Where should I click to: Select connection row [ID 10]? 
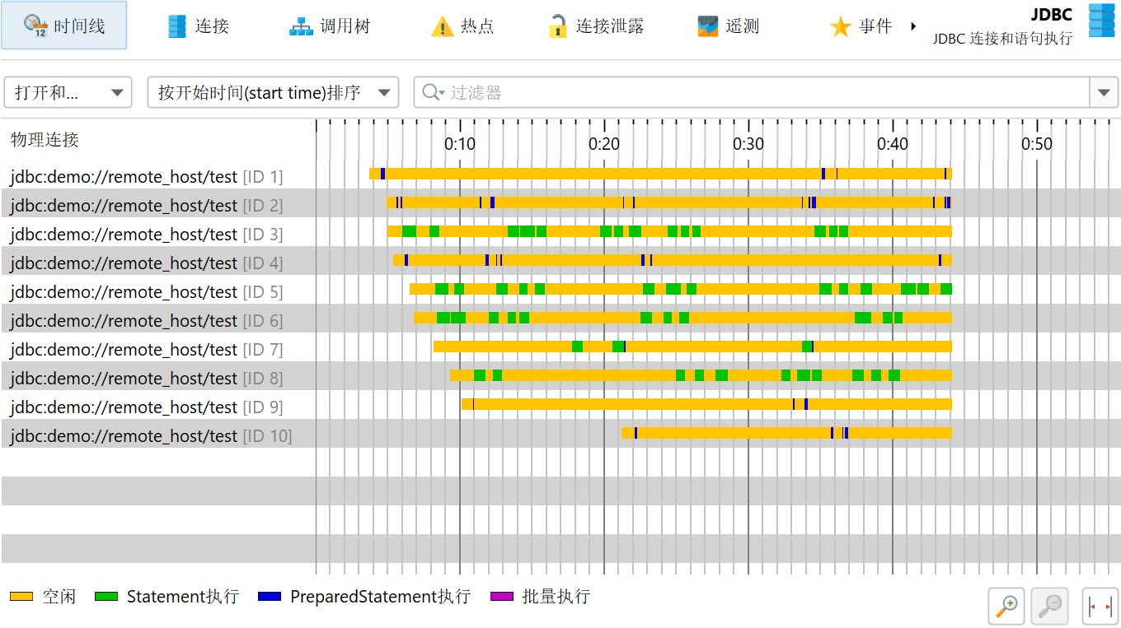(560, 435)
